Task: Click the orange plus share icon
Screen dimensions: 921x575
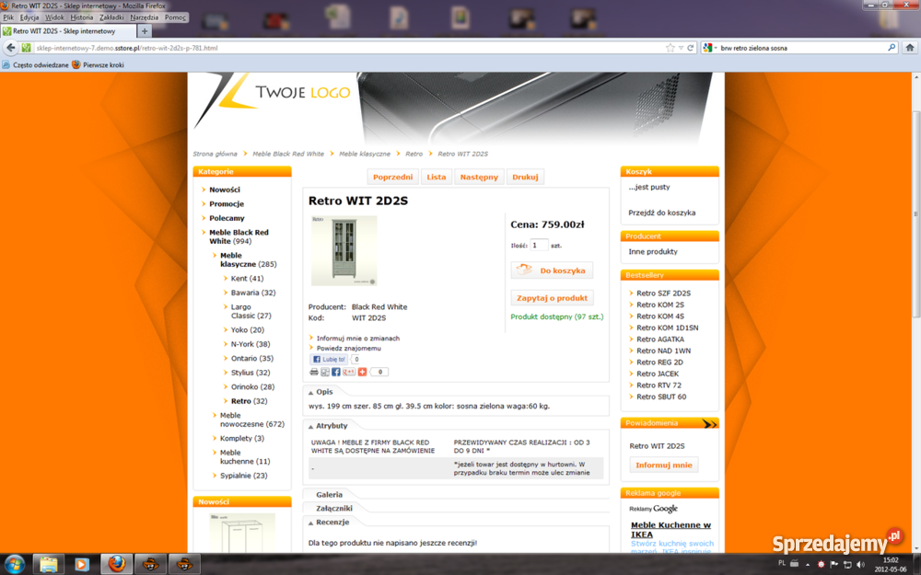Action: pyautogui.click(x=362, y=372)
